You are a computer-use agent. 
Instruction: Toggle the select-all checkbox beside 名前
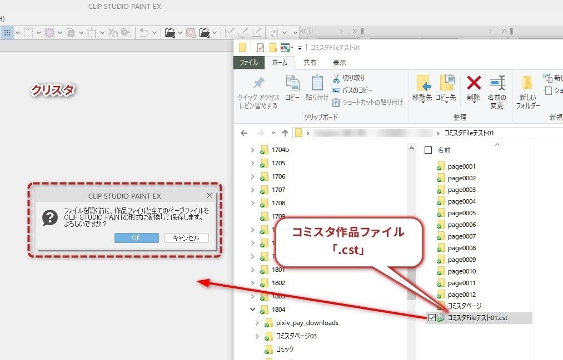428,150
